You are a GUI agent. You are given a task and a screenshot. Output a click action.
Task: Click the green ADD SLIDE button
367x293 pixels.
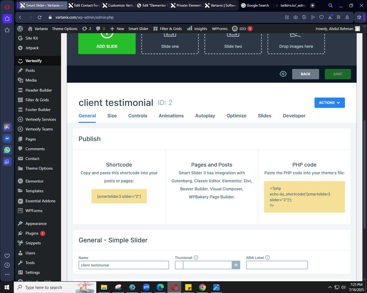107,43
